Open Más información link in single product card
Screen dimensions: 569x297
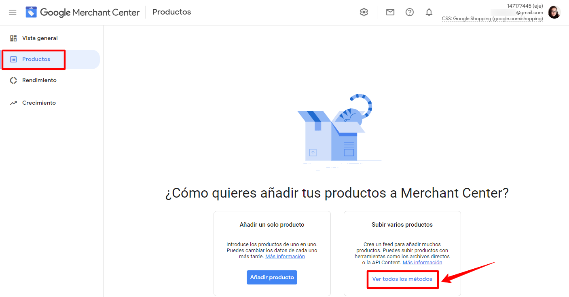click(285, 256)
